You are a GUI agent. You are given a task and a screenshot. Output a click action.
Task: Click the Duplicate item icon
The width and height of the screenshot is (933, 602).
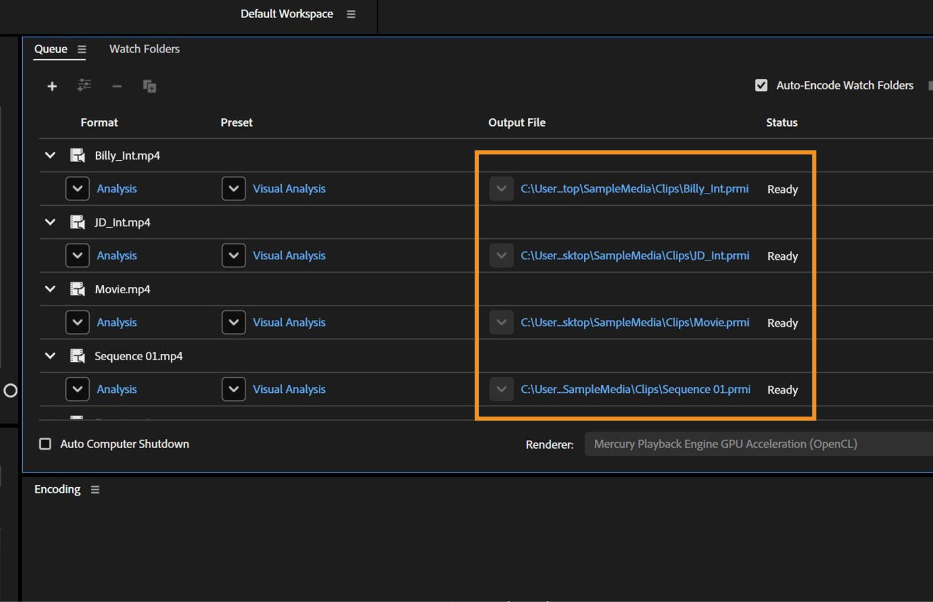(149, 86)
